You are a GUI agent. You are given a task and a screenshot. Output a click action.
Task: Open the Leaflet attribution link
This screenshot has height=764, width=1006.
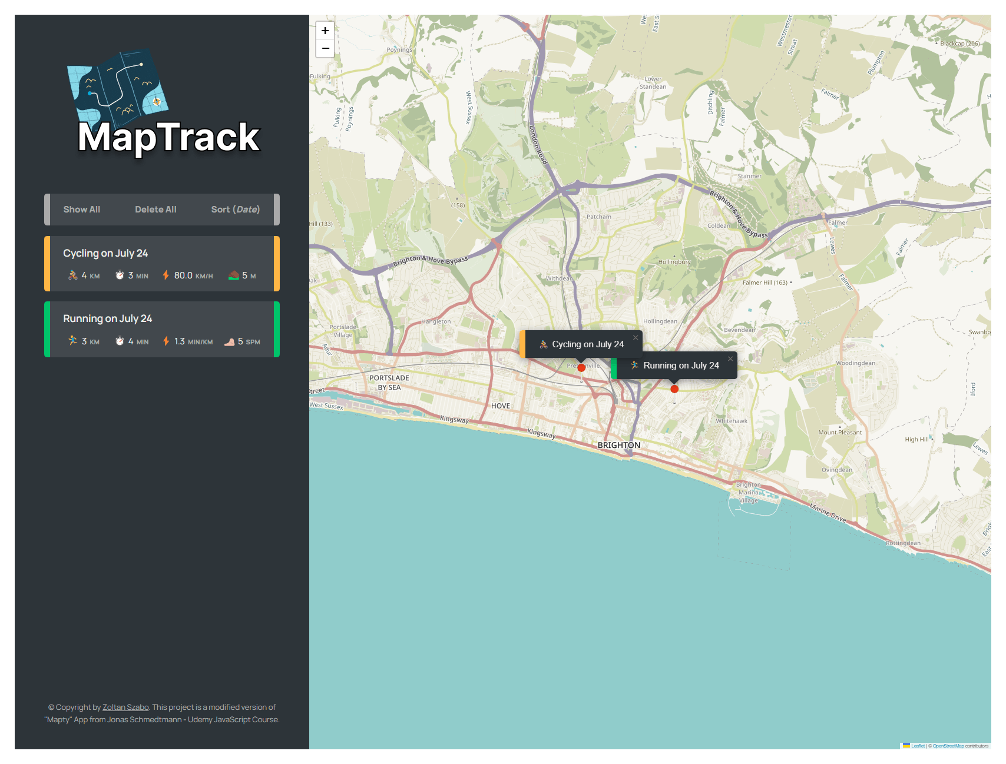pyautogui.click(x=918, y=746)
